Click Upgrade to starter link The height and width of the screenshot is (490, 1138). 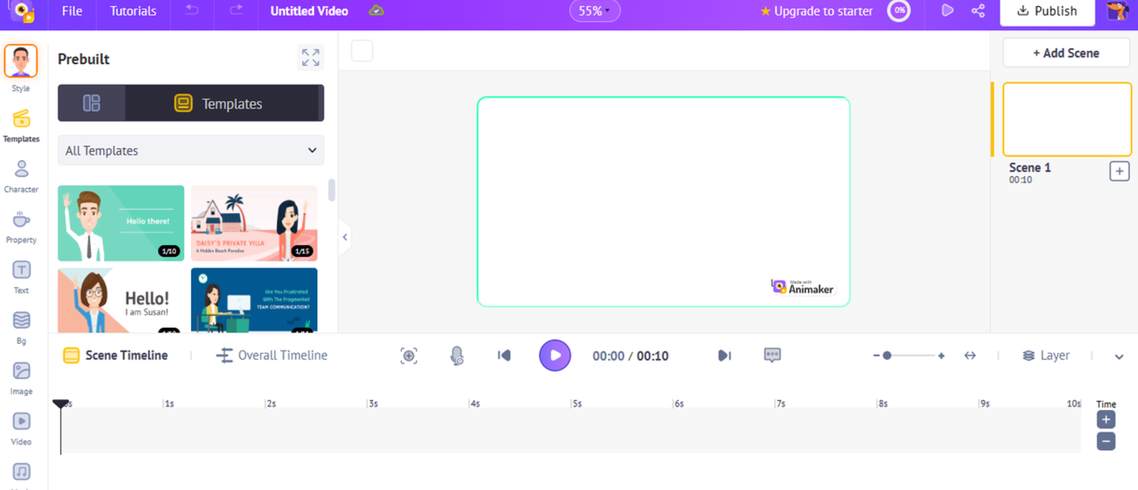pyautogui.click(x=817, y=11)
